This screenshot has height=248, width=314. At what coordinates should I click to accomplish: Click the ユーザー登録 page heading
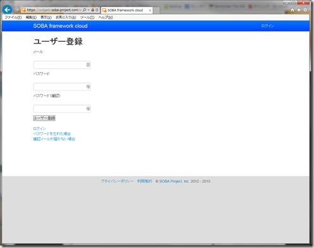pyautogui.click(x=58, y=41)
